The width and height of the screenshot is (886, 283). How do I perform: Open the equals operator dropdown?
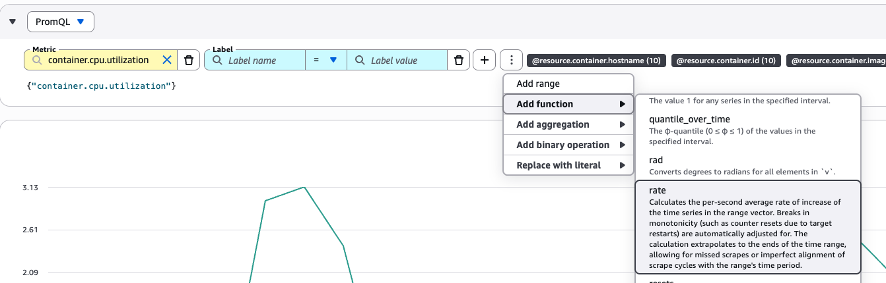(325, 60)
